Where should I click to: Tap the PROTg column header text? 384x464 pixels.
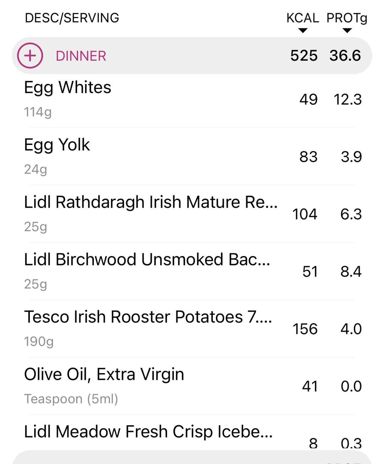[347, 18]
